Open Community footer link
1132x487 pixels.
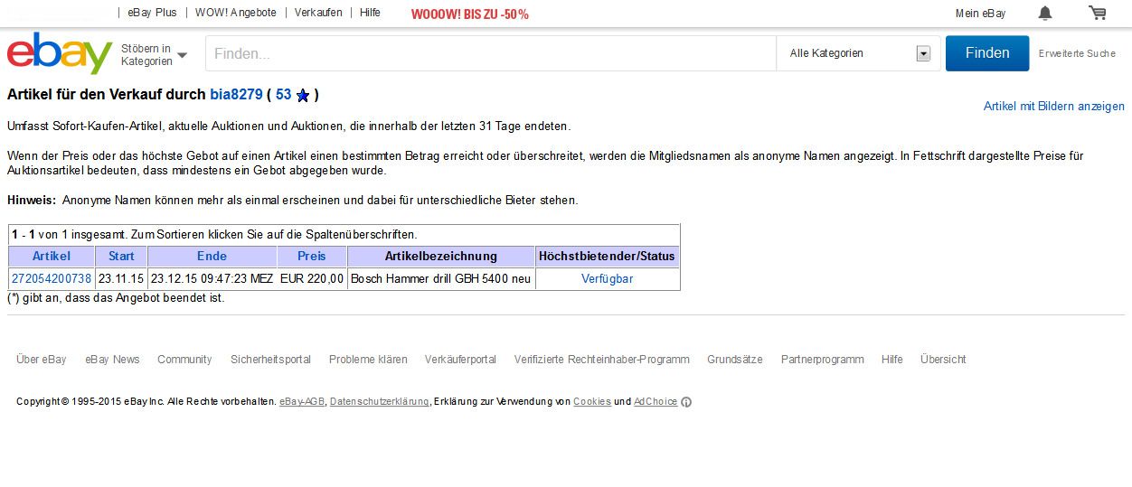(x=184, y=359)
